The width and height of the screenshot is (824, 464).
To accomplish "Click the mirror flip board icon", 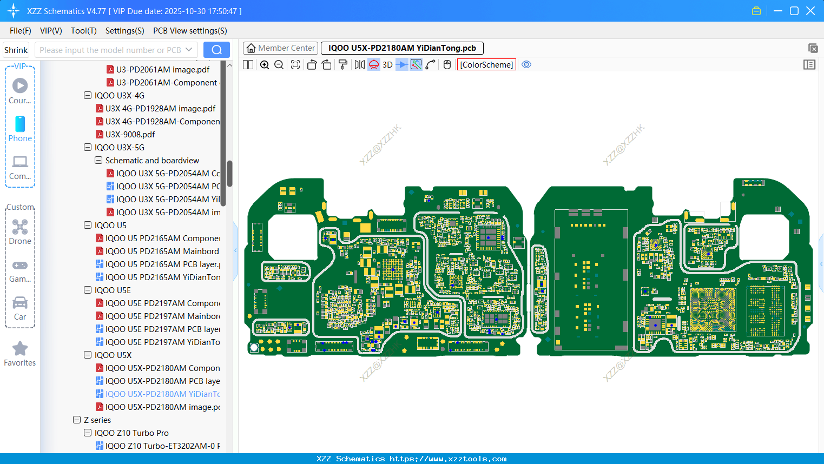I will pyautogui.click(x=359, y=65).
